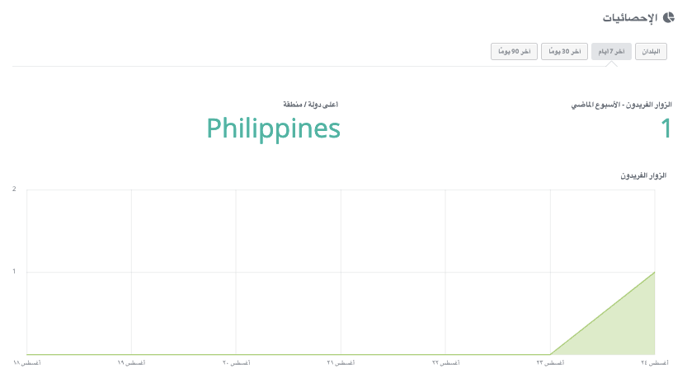Screen dimensions: 687x369
Task: Click the أغسطس ٢٢ axis label
Action: click(445, 363)
